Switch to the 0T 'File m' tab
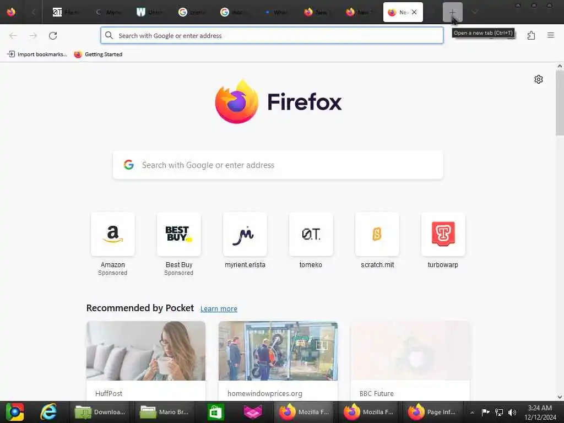This screenshot has width=564, height=423. pos(66,12)
